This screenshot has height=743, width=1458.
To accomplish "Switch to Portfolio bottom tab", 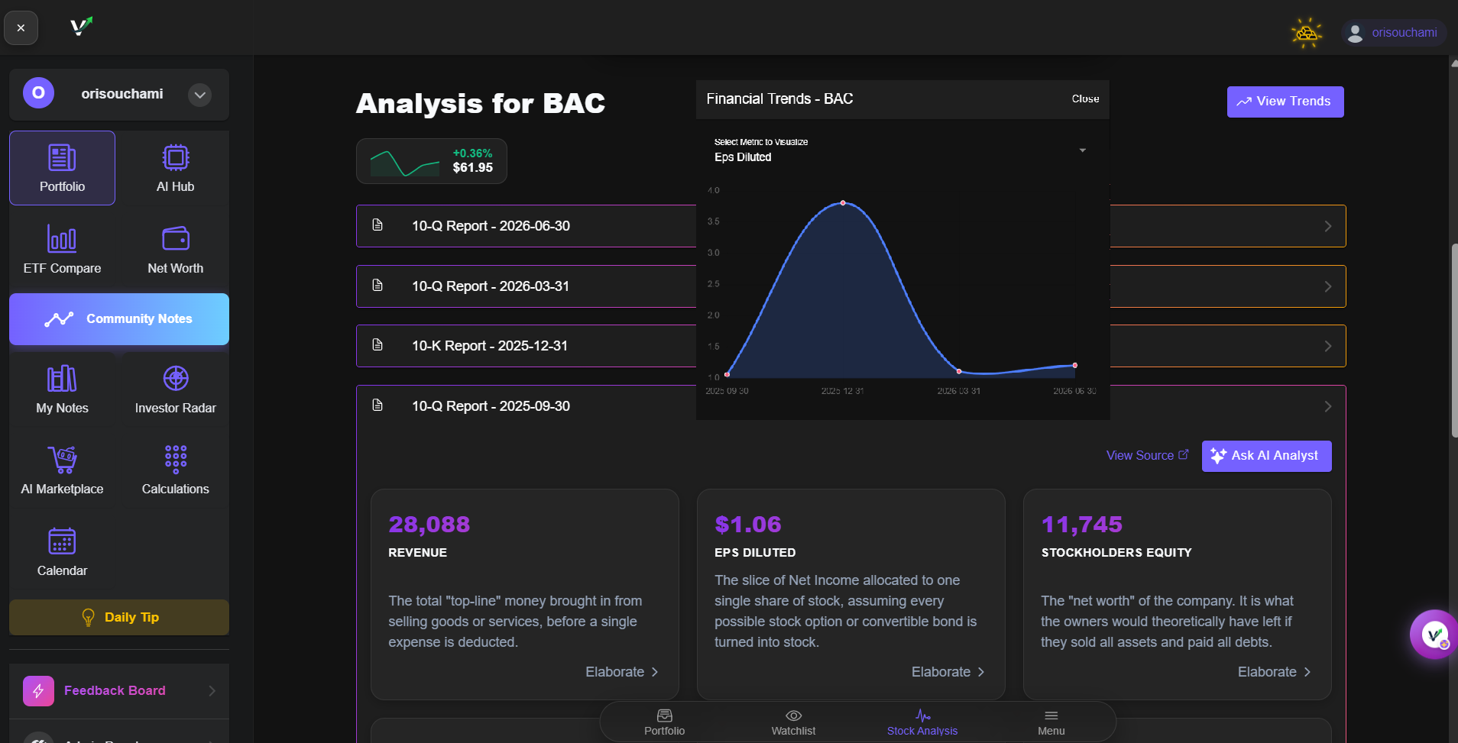I will (x=664, y=722).
